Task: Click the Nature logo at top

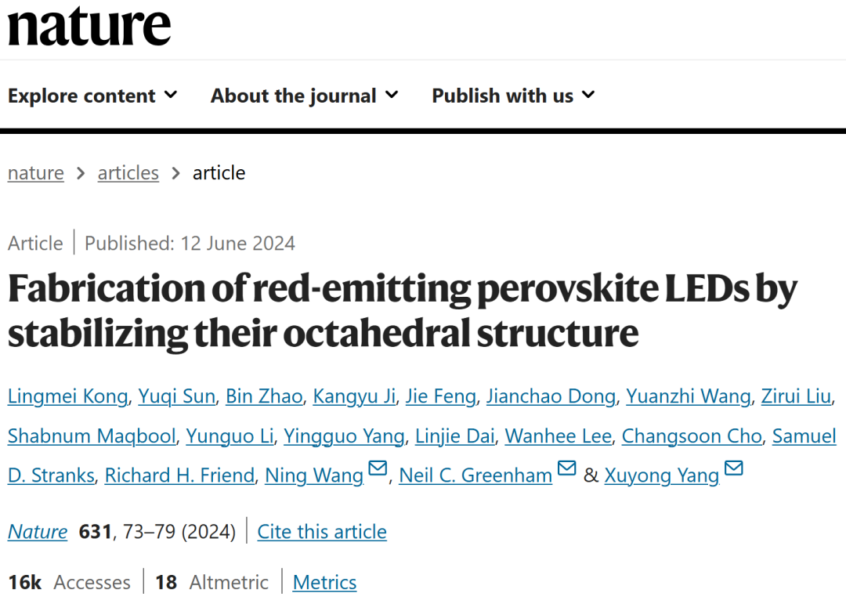Action: [x=89, y=26]
